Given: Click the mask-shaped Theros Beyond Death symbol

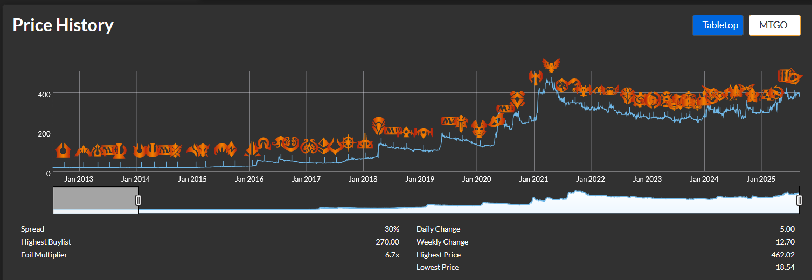Looking at the screenshot, I should coord(479,129).
